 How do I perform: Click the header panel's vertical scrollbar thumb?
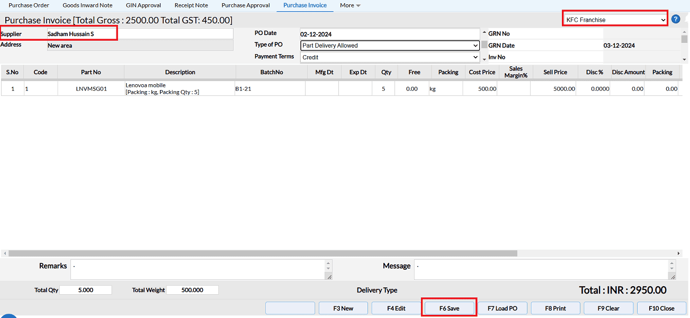(x=684, y=39)
